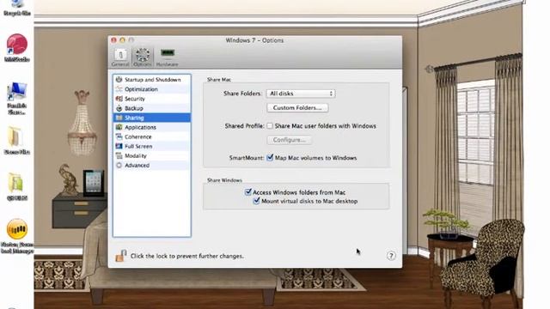Select the Recycle Bin desktop icon
This screenshot has width=550, height=309.
click(x=16, y=8)
